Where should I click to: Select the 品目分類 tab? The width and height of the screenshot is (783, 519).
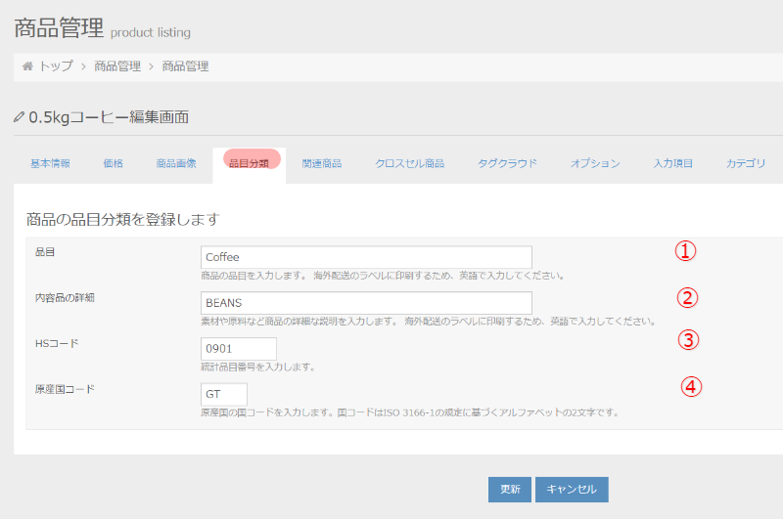tap(250, 163)
